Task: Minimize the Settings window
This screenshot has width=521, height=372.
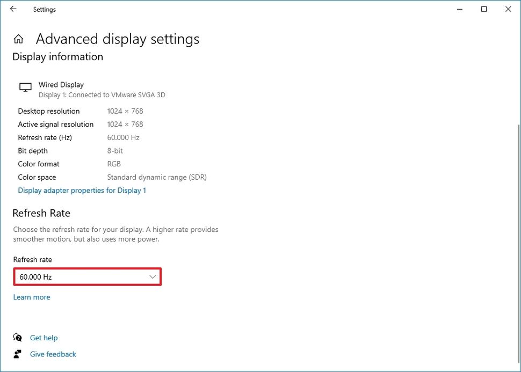Action: pos(459,9)
